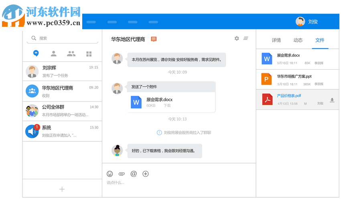Click blue group avatar of 华东地区代理商
This screenshot has height=218, width=361.
pyautogui.click(x=32, y=91)
